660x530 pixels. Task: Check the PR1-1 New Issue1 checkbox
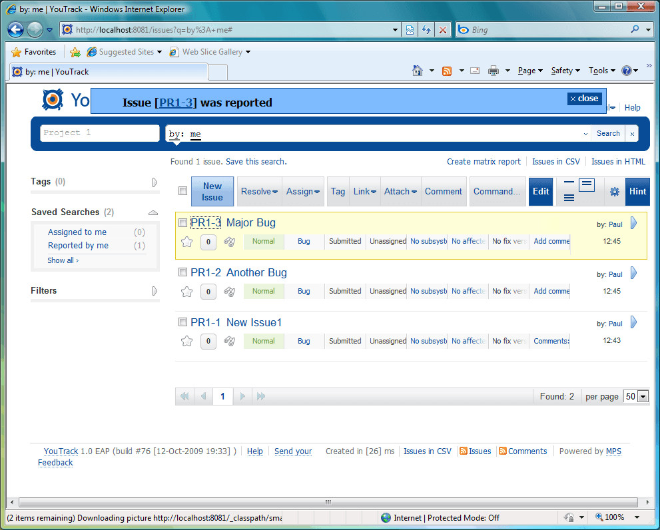(182, 322)
